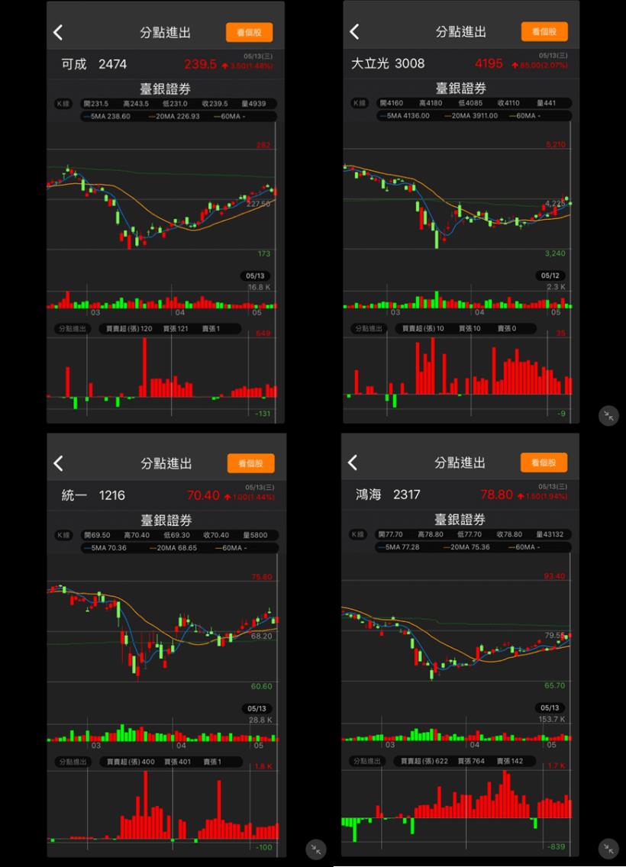626x867 pixels.
Task: Open 看個股 for 統一 1216
Action: (x=250, y=463)
